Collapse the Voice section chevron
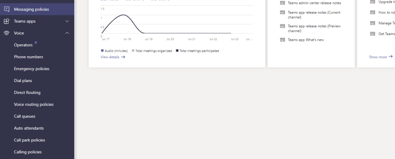The width and height of the screenshot is (395, 159). 67,33
